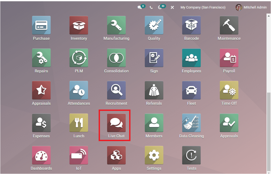Viewport: 271px width, 174px height.
Task: Open the Inventory app
Action: 79,25
